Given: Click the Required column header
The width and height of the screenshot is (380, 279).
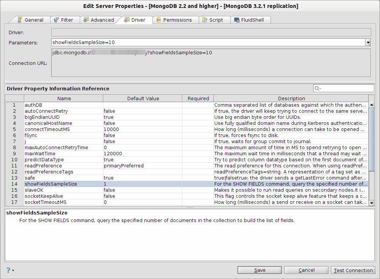Looking at the screenshot, I should coord(198,98).
